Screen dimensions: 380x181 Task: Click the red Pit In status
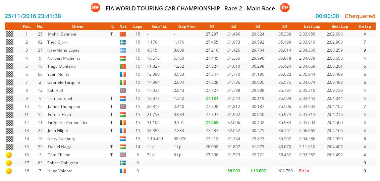(x=304, y=171)
